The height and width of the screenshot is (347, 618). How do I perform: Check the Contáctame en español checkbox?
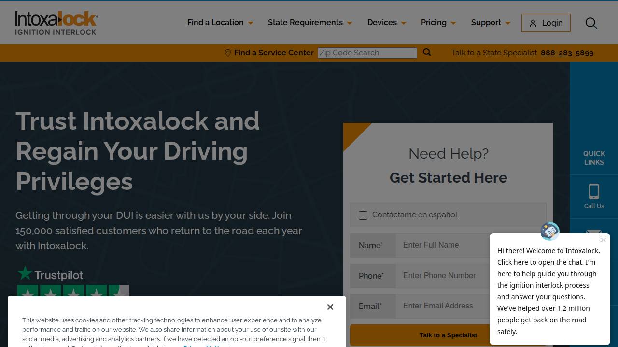(x=363, y=215)
